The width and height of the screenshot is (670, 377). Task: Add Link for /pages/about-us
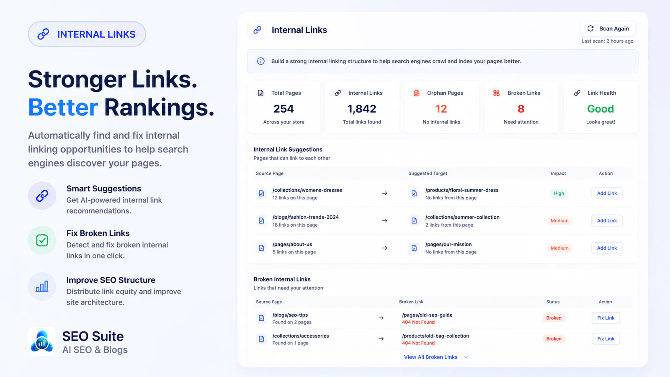[x=607, y=248]
